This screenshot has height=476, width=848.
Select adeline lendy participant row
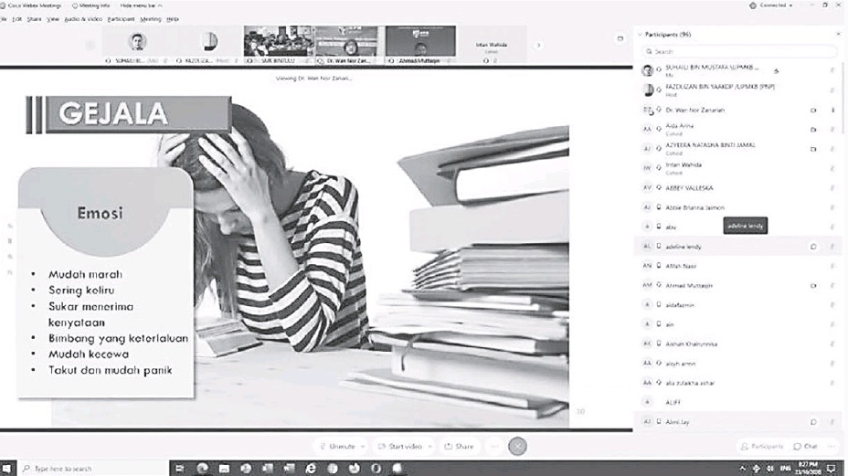pos(738,246)
